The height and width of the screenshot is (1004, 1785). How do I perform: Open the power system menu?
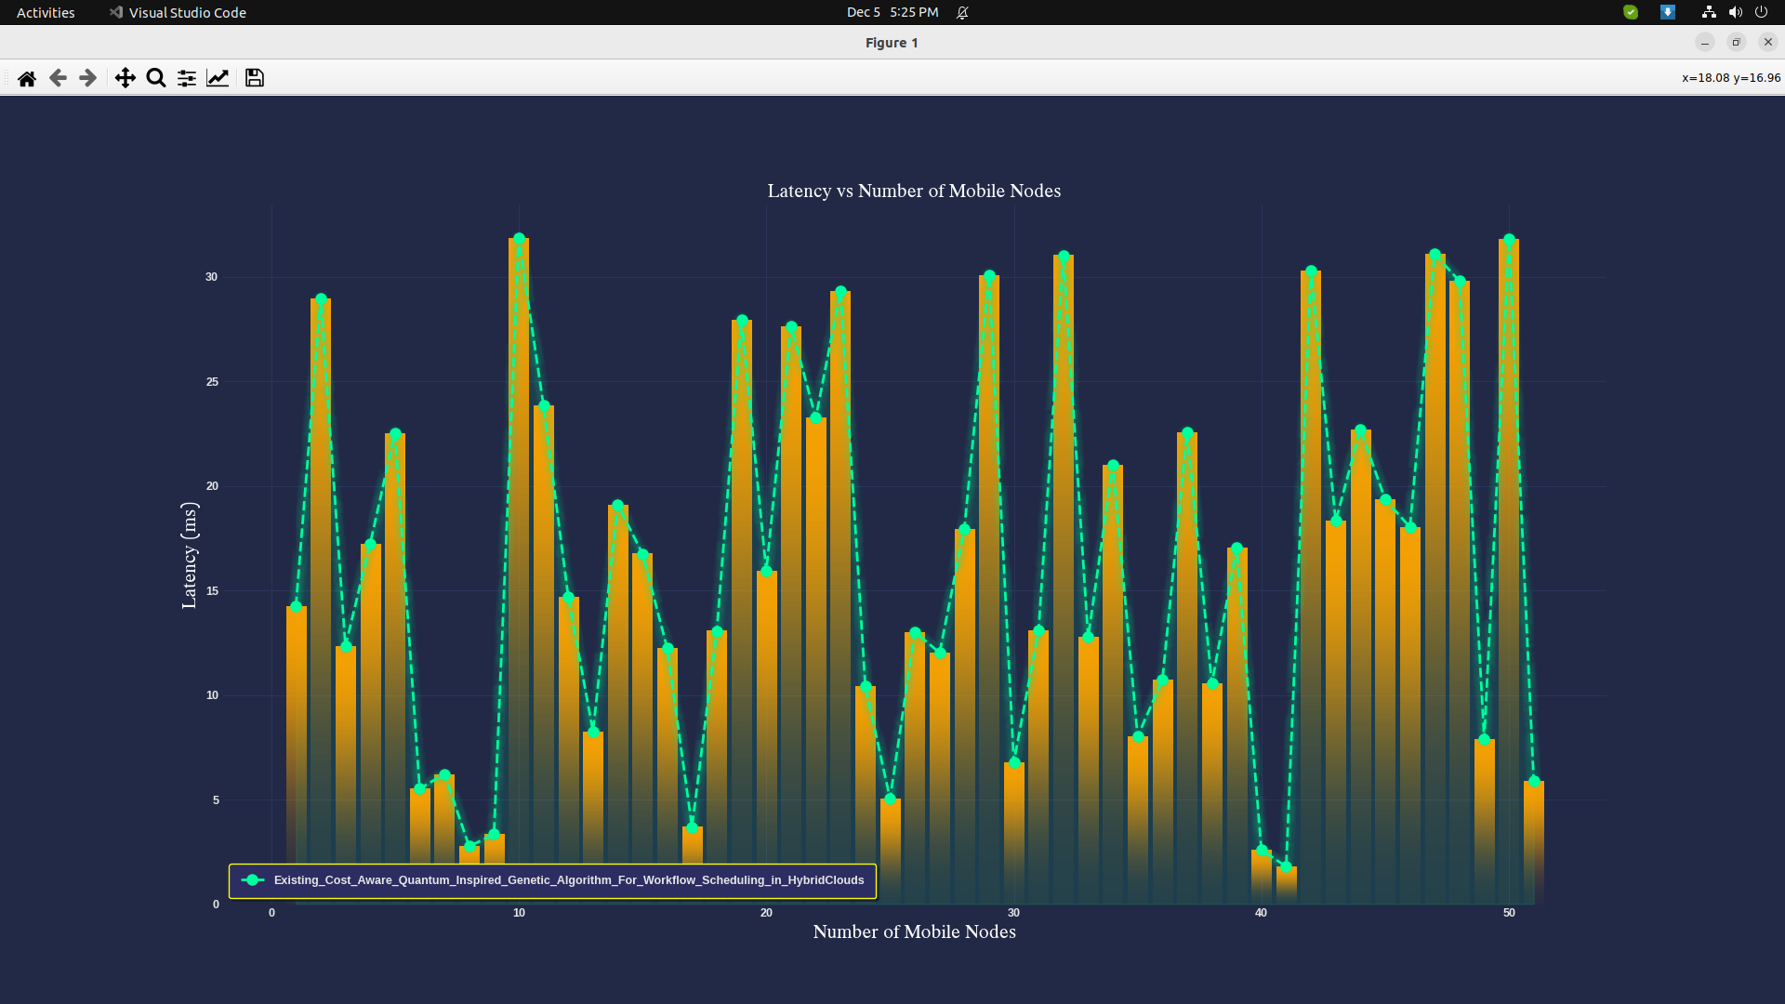point(1761,12)
